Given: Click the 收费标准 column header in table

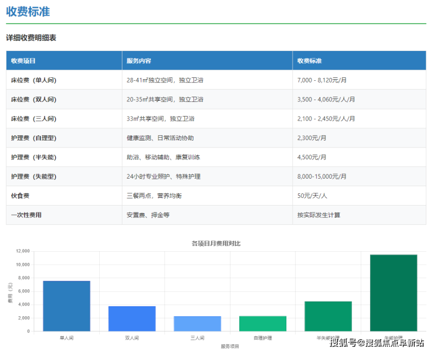Looking at the screenshot, I should click(x=309, y=60).
